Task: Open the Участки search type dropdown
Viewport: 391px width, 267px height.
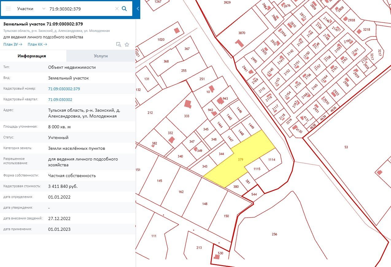Action: 31,9
